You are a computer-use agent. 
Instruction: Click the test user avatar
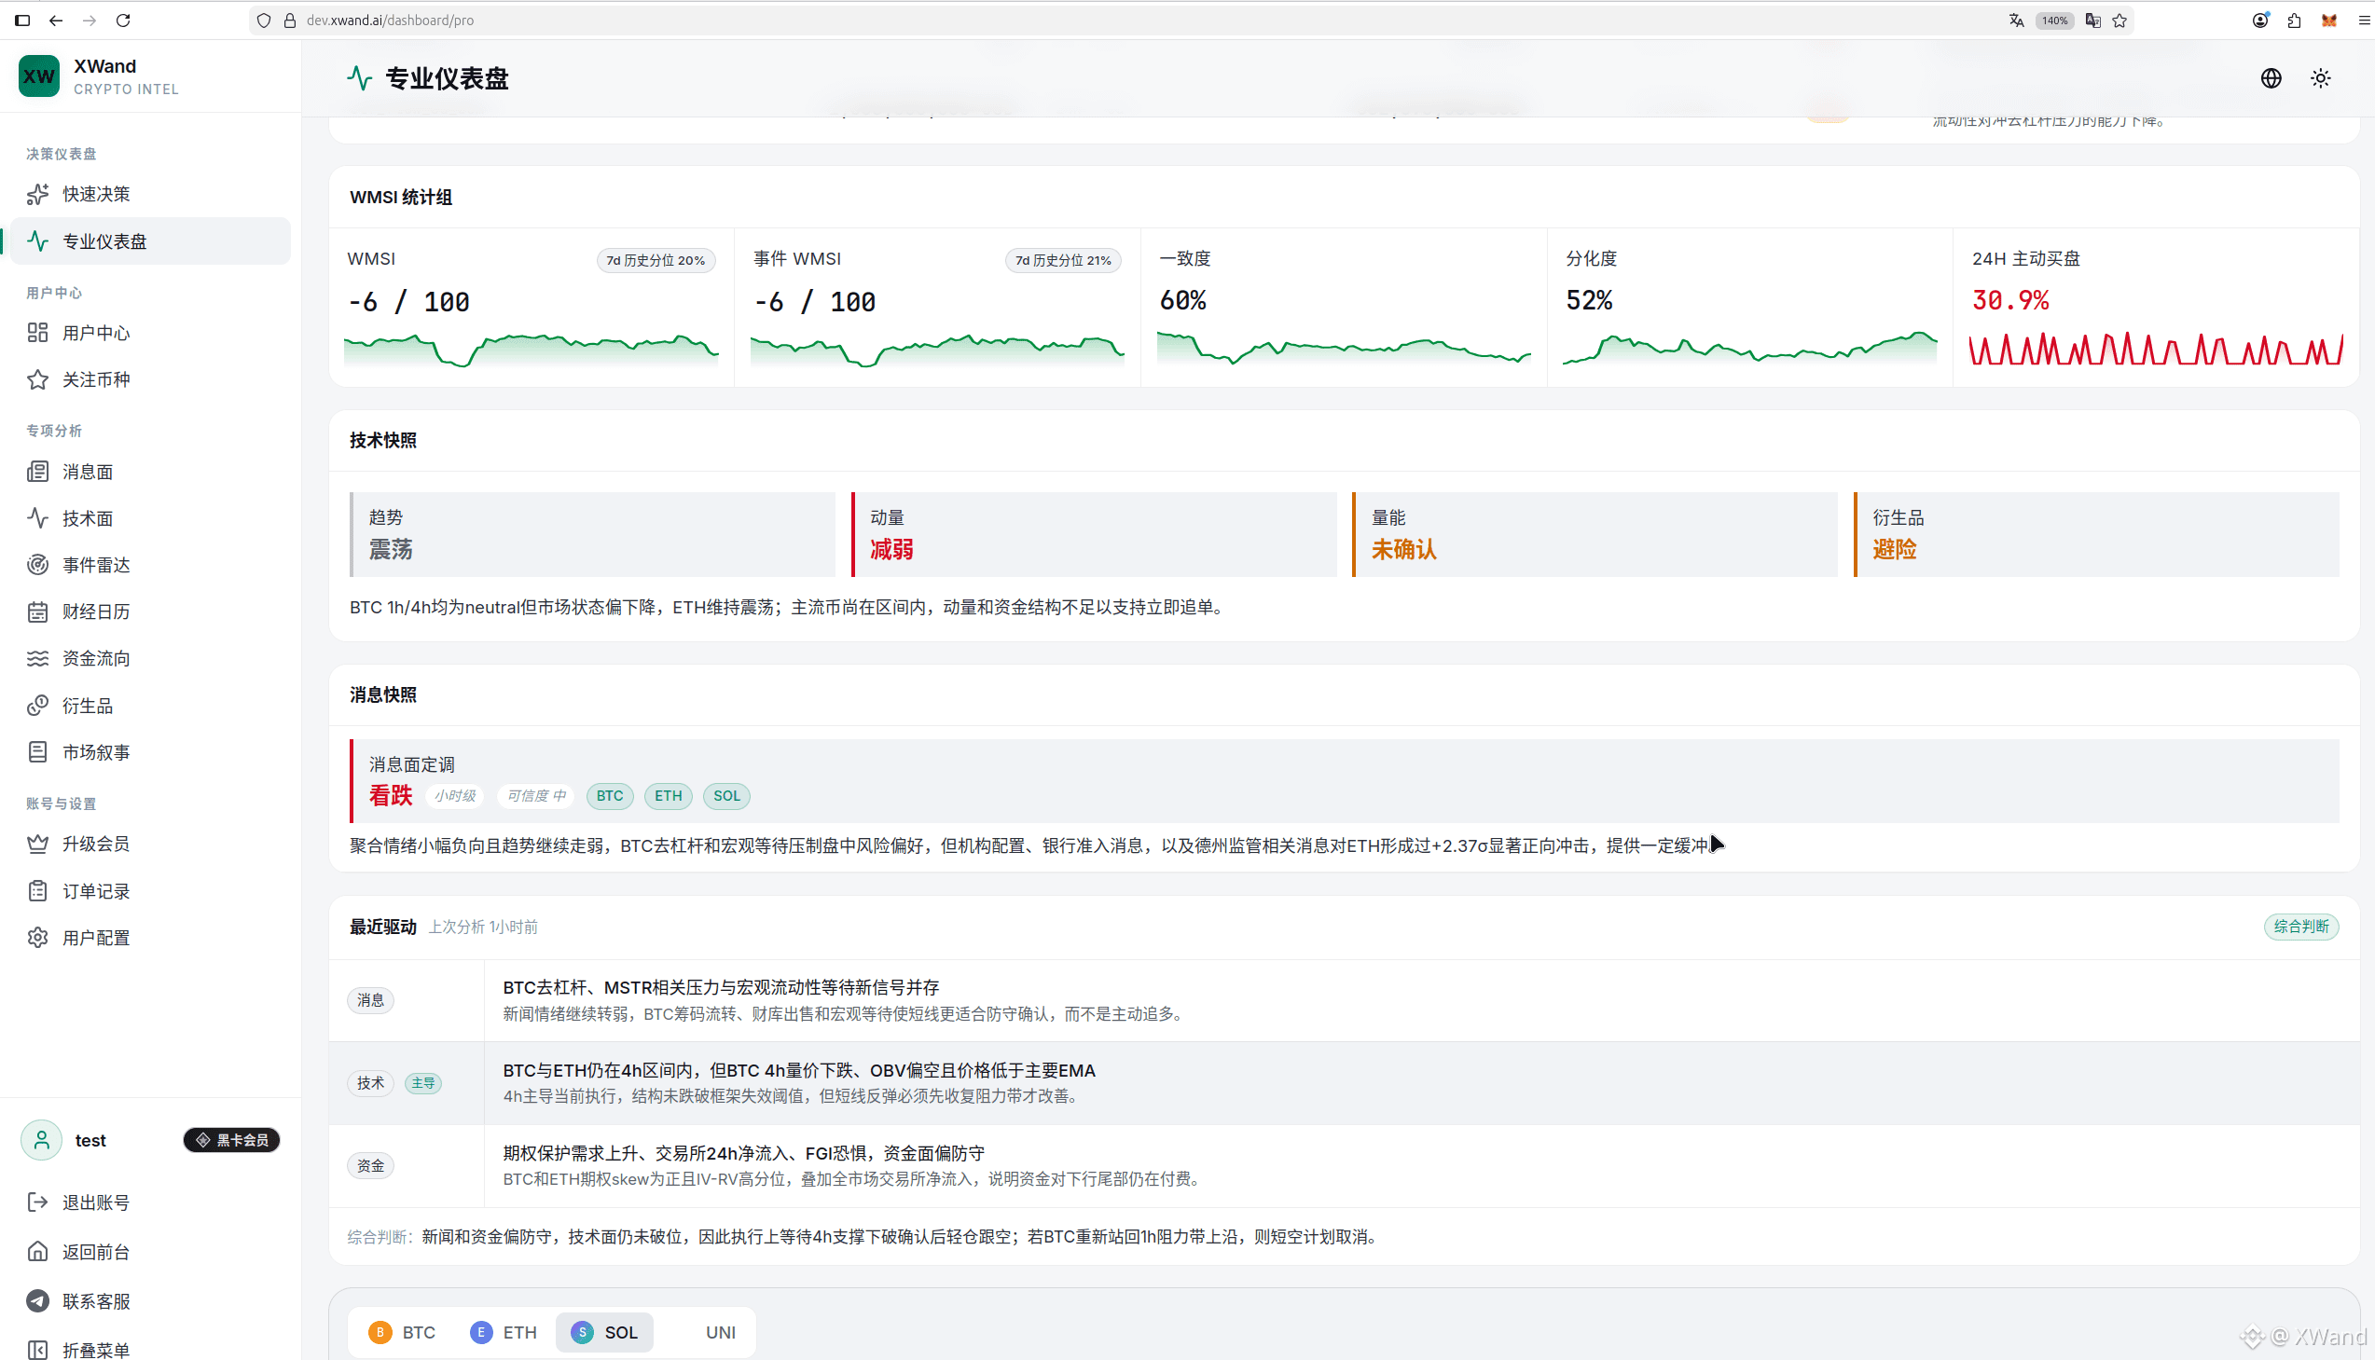point(41,1140)
